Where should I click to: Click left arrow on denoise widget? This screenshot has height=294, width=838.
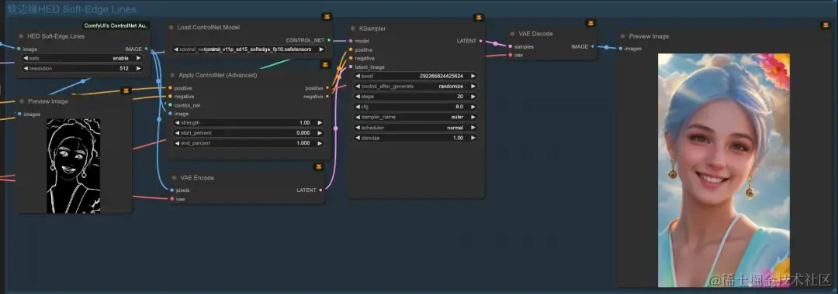coord(358,138)
